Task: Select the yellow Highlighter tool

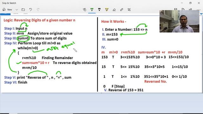Action: point(107,9)
